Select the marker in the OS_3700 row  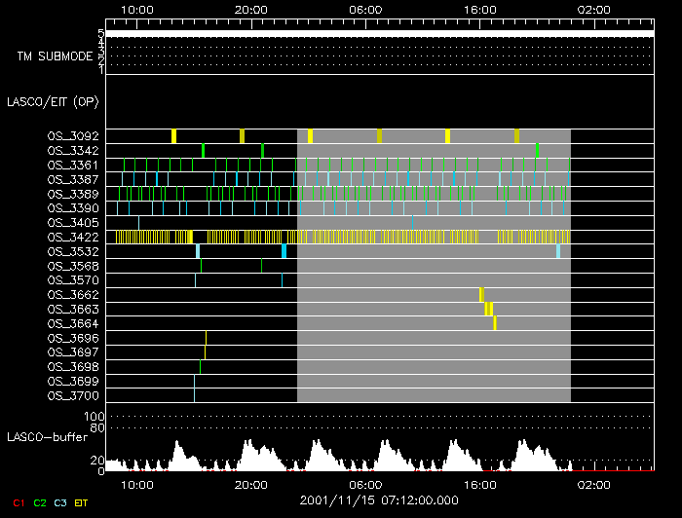click(194, 395)
